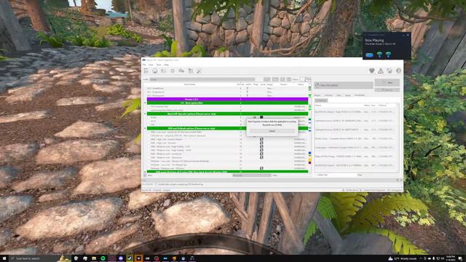Click the wrench and screwdriver settings icon
466x262 pixels.
coord(199,71)
